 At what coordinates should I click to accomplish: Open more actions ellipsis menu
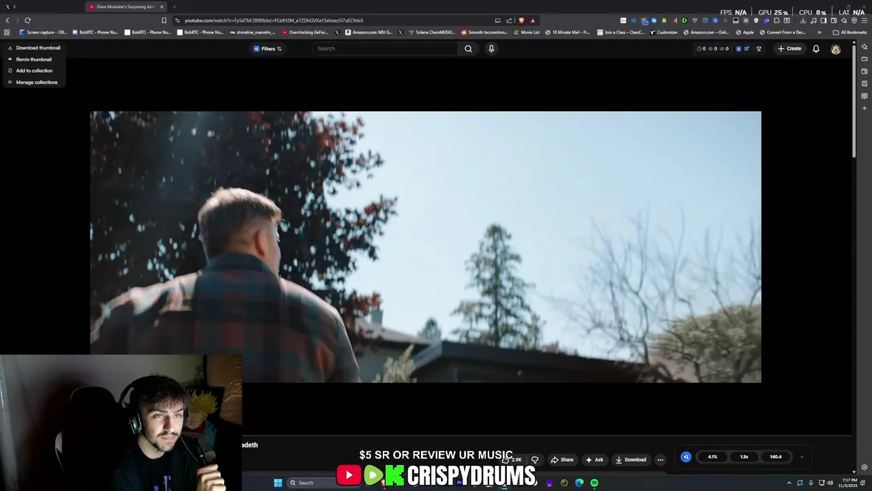[x=660, y=460]
